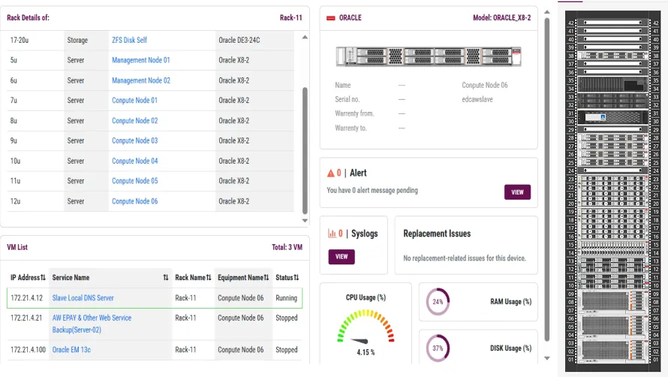The height and width of the screenshot is (377, 668).
Task: Open the ZFS Disk Self storage link
Action: 129,41
